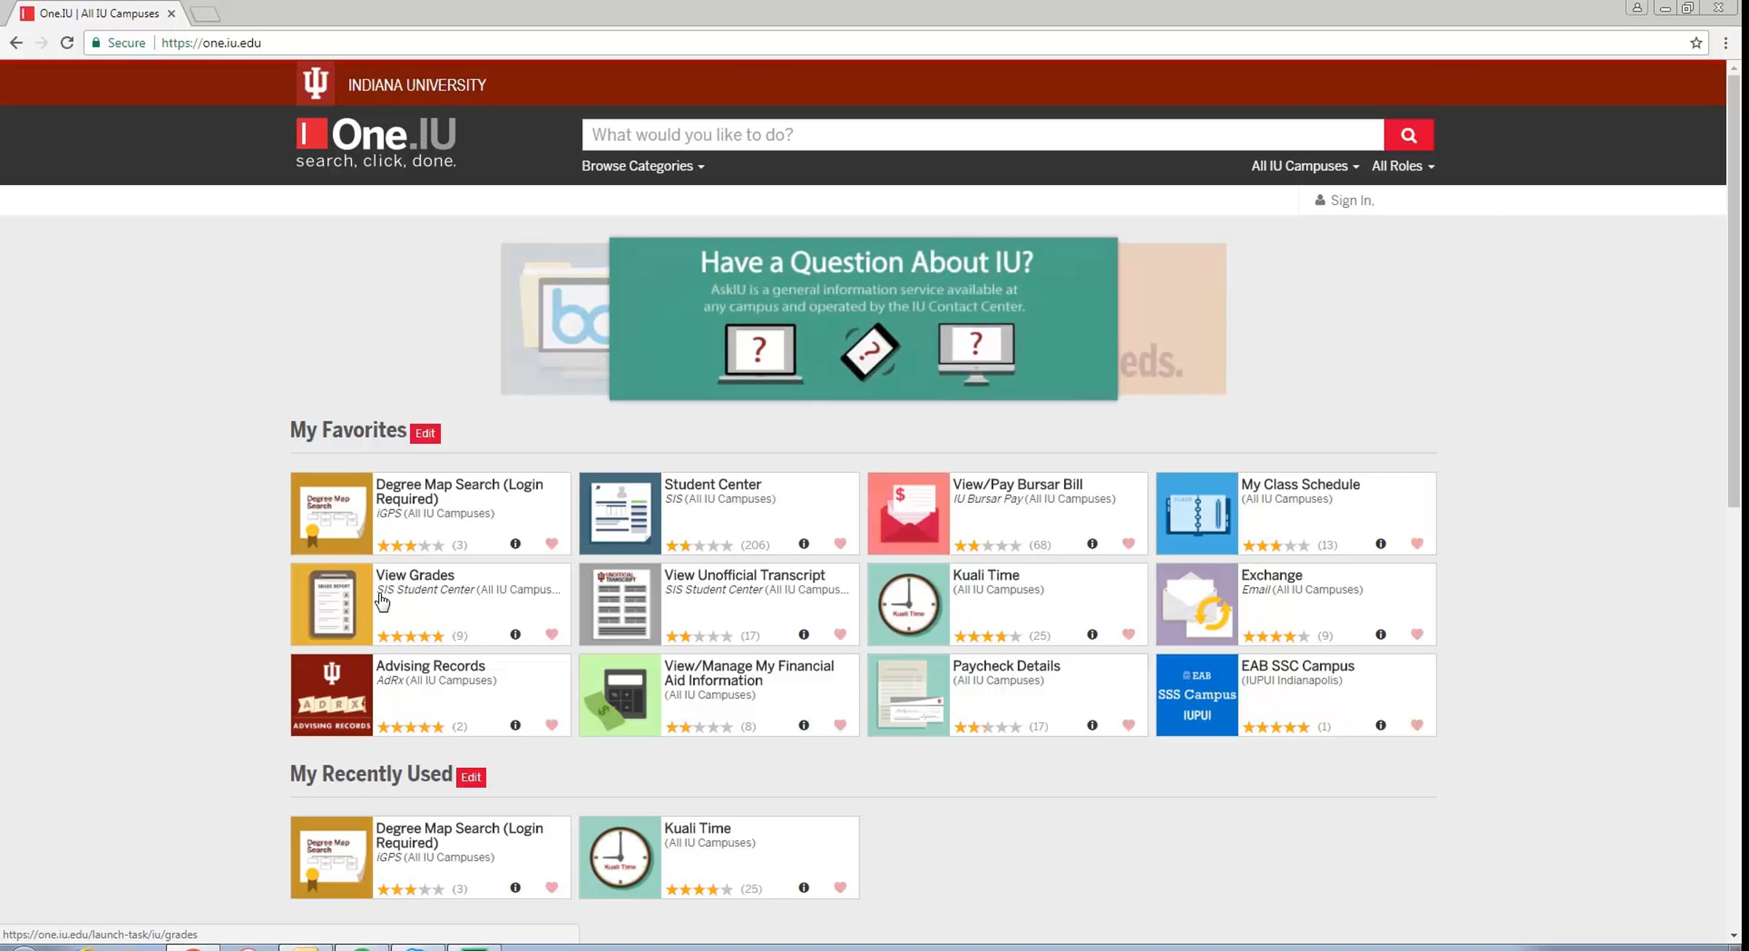Close the One.IU browser tab
The height and width of the screenshot is (951, 1749).
click(x=171, y=13)
